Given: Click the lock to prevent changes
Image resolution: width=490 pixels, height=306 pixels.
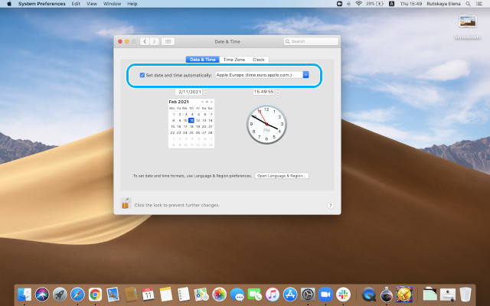Looking at the screenshot, I should click(126, 203).
